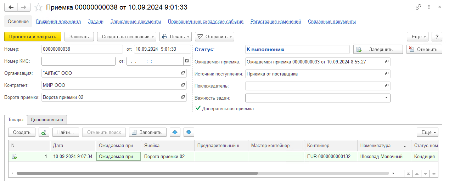Image resolution: width=449 pixels, height=185 pixels.
Task: Move table row down with the blue arrow
Action: pyautogui.click(x=189, y=132)
